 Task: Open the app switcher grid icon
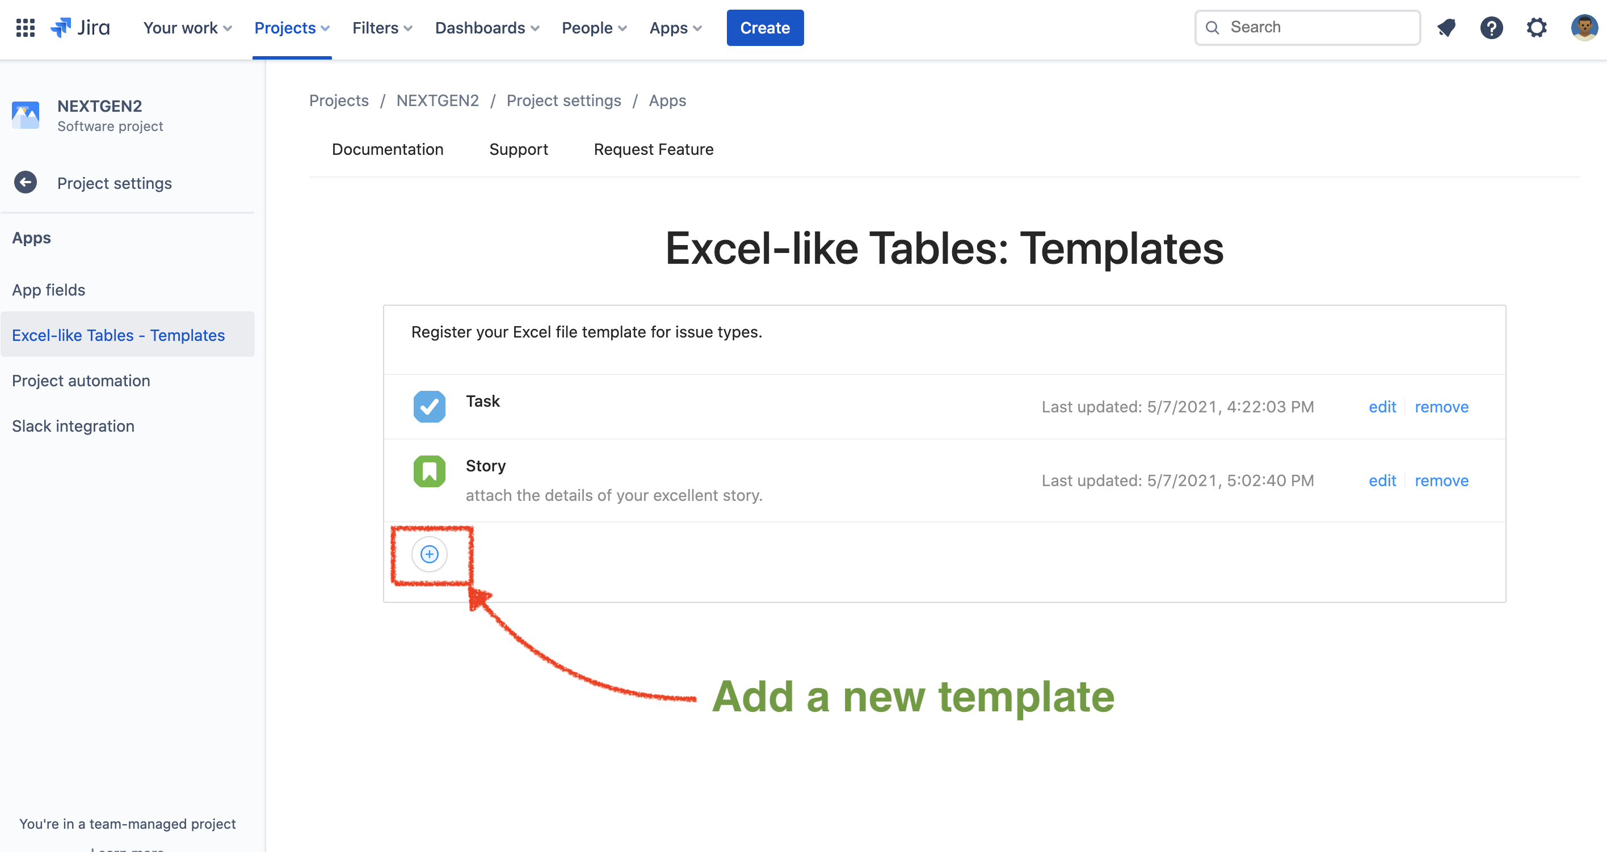[25, 28]
